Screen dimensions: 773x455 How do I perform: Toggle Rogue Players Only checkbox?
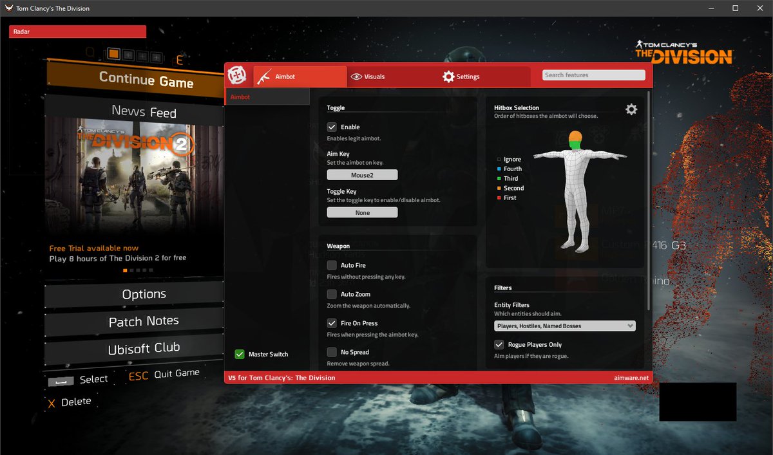click(x=499, y=345)
